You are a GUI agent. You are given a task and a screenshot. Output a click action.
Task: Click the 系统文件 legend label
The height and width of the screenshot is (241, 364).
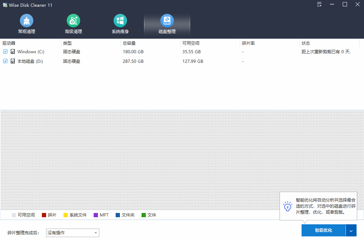(78, 215)
